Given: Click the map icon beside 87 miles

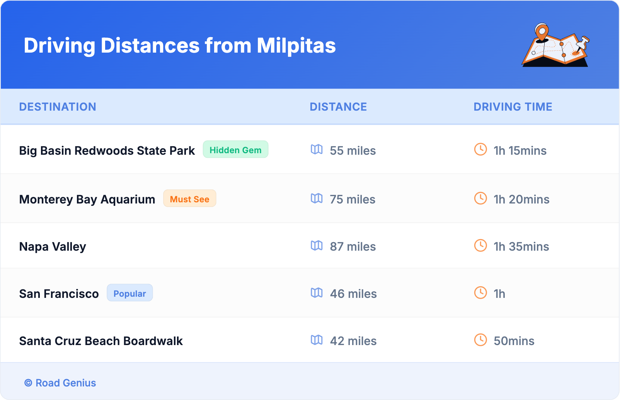Looking at the screenshot, I should coord(317,246).
